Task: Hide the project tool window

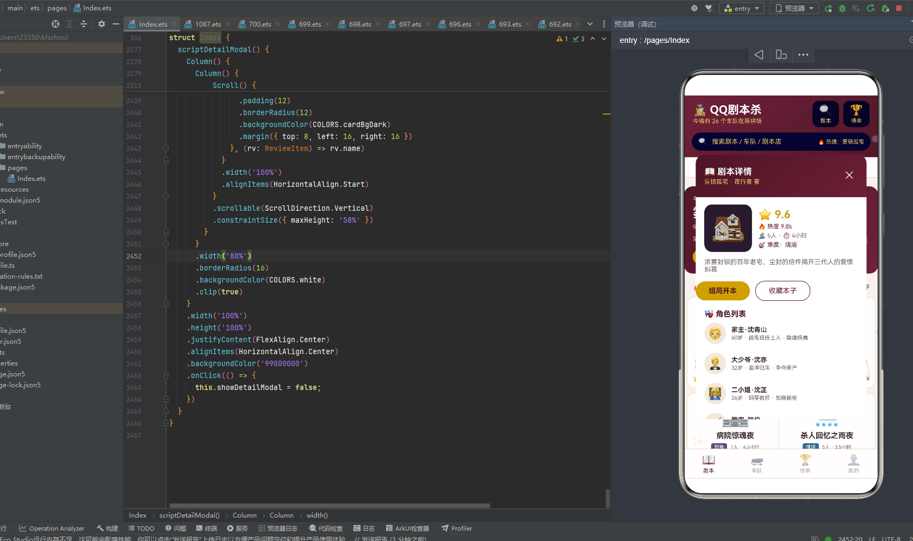Action: tap(115, 24)
